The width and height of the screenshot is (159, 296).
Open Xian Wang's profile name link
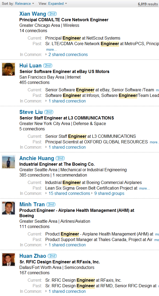33,14
